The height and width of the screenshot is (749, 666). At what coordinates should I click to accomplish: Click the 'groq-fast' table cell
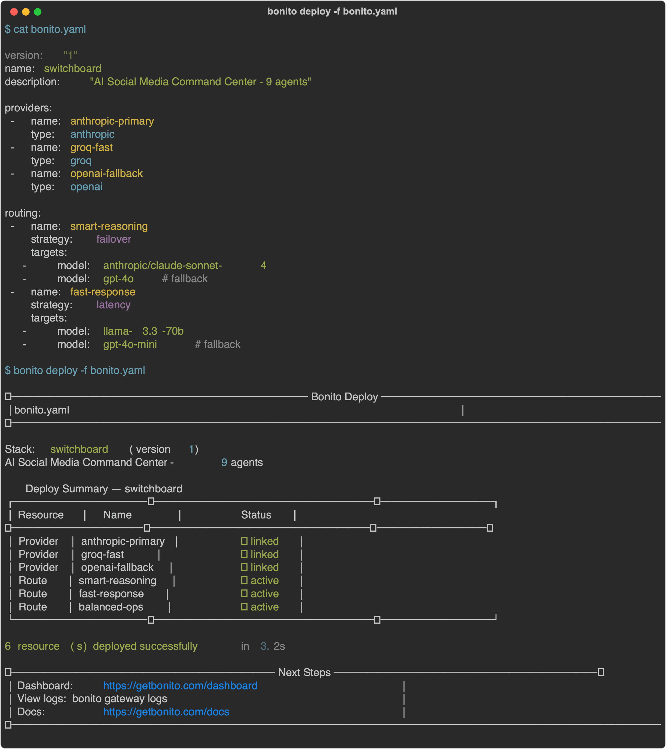click(x=102, y=554)
